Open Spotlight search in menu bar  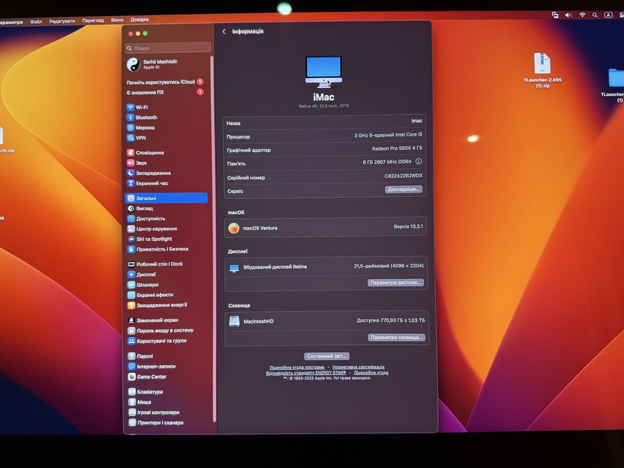pos(595,15)
